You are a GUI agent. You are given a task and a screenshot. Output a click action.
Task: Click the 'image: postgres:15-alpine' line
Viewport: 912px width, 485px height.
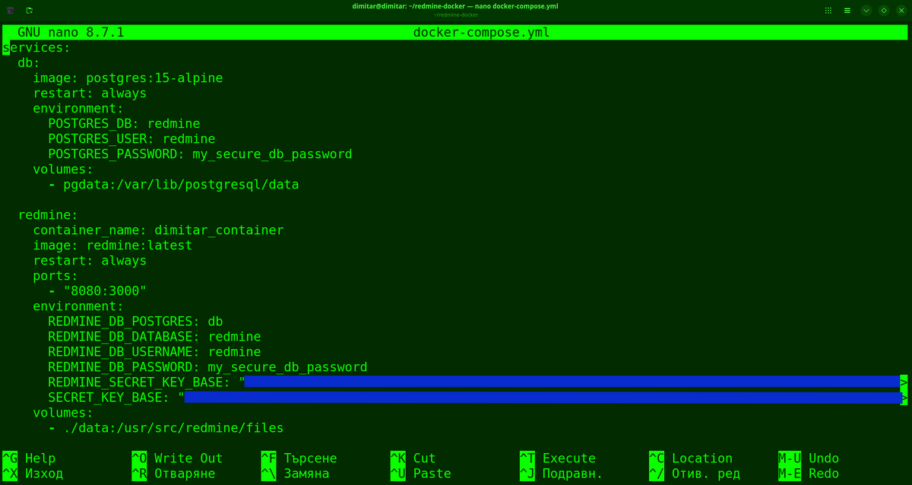(128, 78)
